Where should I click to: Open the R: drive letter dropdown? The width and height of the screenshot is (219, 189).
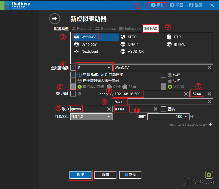coord(95,68)
